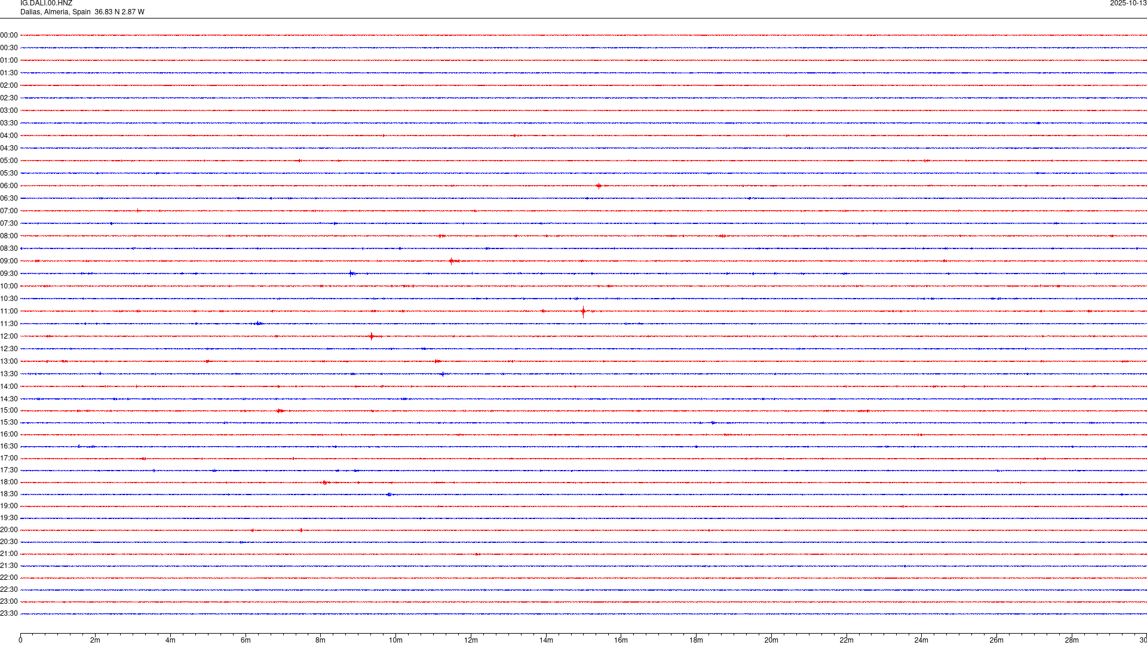Click the event burst on the 09:00 trace
The image size is (1147, 645).
(452, 261)
